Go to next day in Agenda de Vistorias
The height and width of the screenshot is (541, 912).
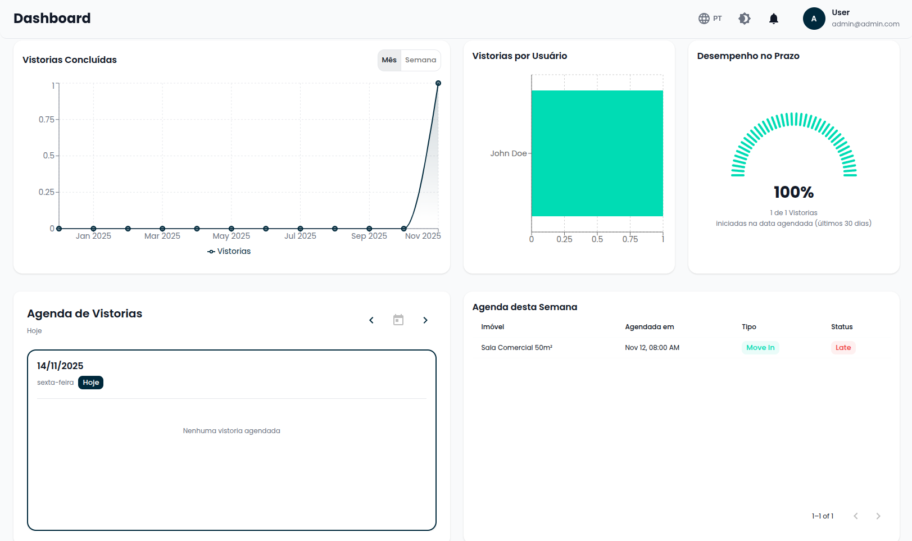pyautogui.click(x=425, y=320)
